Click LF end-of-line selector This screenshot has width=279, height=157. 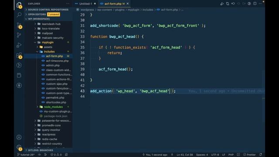click(x=224, y=154)
